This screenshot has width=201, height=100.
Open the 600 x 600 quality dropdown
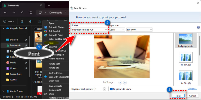[139, 30]
